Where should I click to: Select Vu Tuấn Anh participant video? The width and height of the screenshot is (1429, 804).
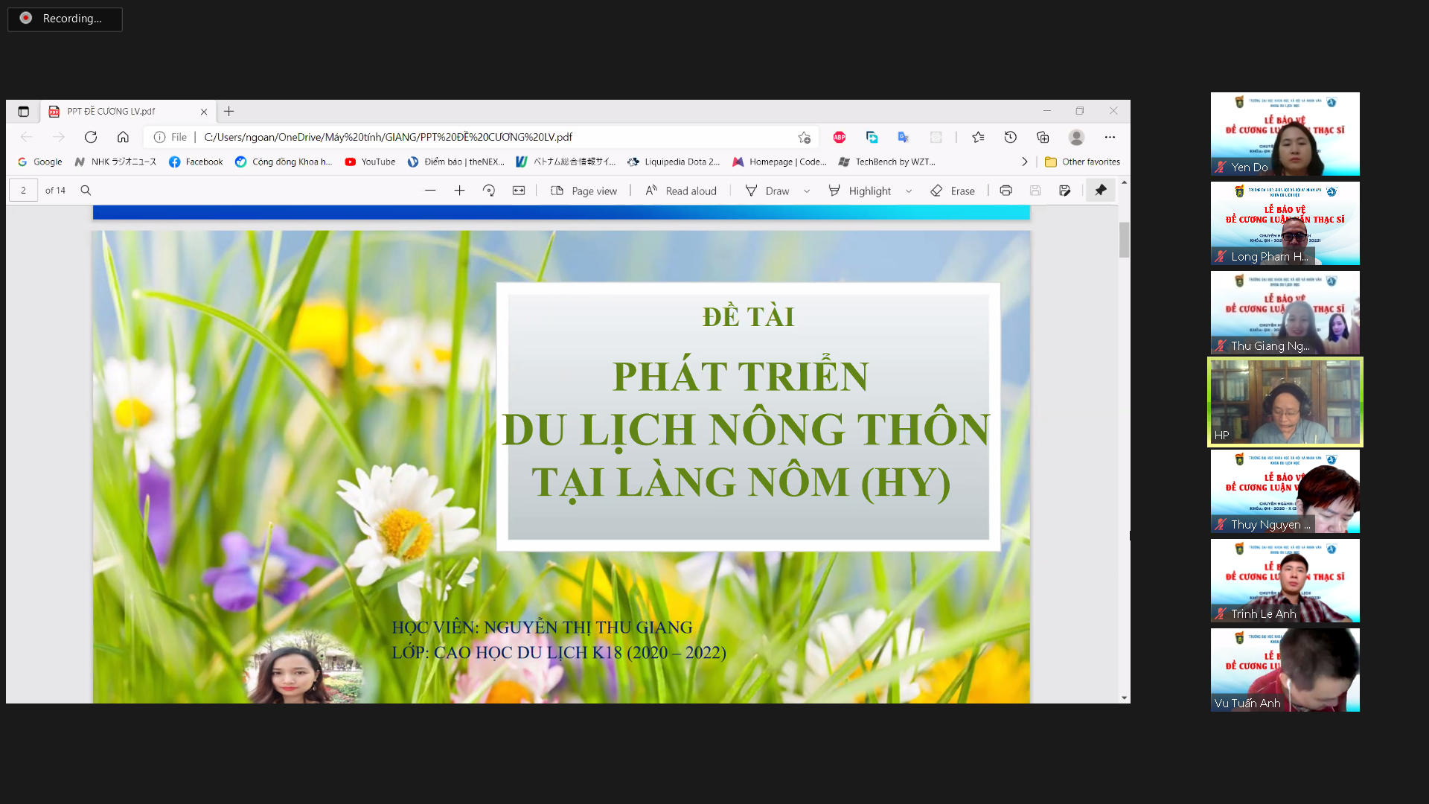click(1285, 670)
